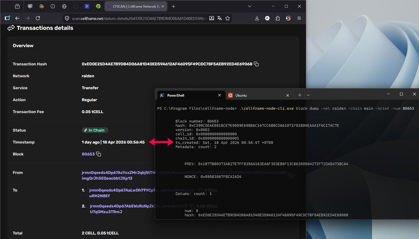Open the browser extensions puzzle icon
This screenshot has height=239, width=419.
[278, 18]
